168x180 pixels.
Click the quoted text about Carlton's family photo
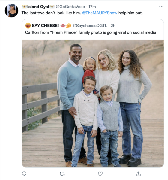pos(91,32)
